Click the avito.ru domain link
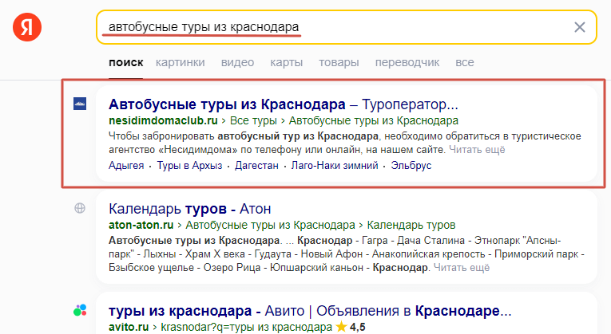 click(x=129, y=327)
